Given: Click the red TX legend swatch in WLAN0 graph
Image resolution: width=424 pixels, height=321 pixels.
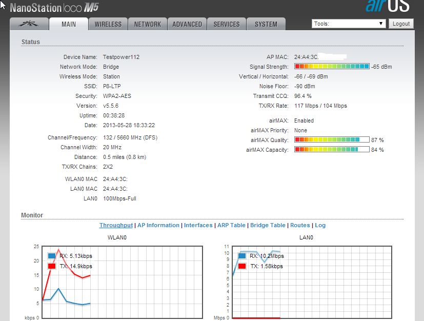Looking at the screenshot, I should click(x=52, y=266).
